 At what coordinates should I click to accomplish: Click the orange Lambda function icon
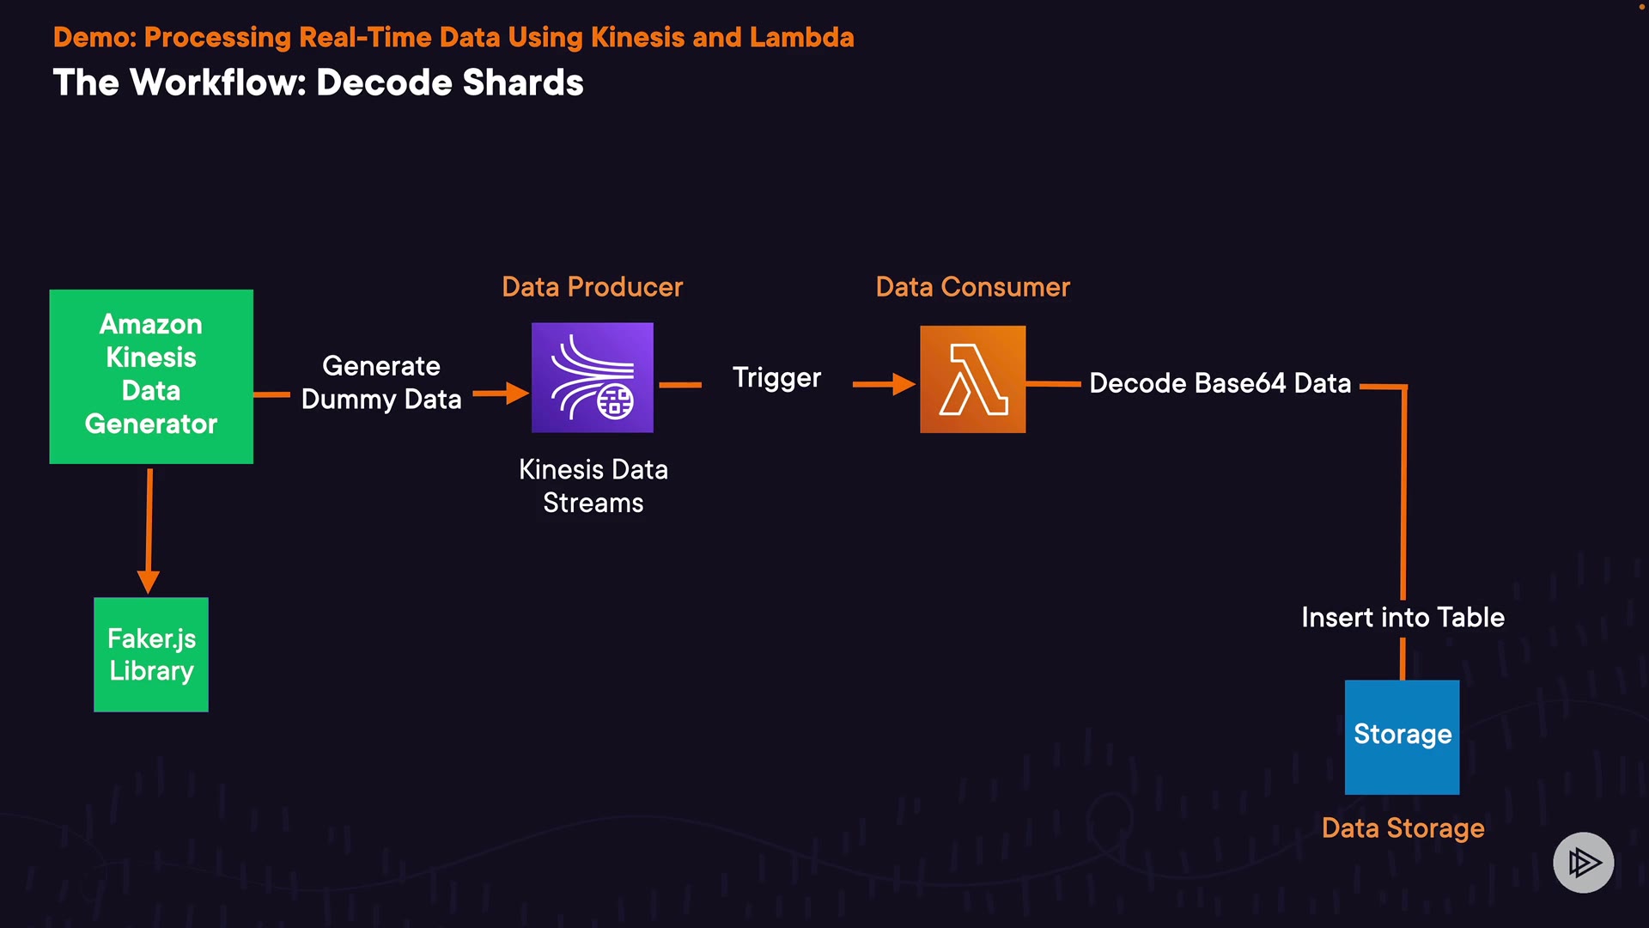pyautogui.click(x=972, y=379)
